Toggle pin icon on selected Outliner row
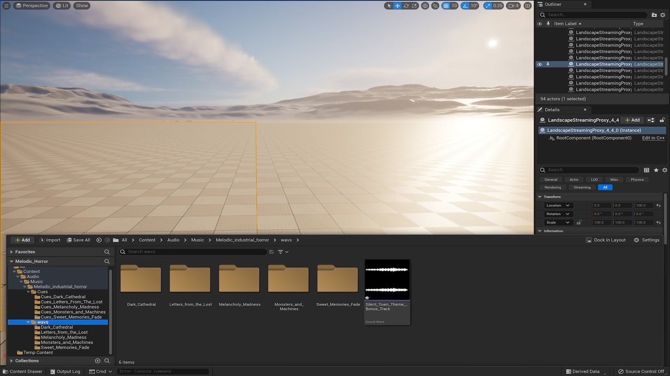The width and height of the screenshot is (670, 376). (x=548, y=64)
